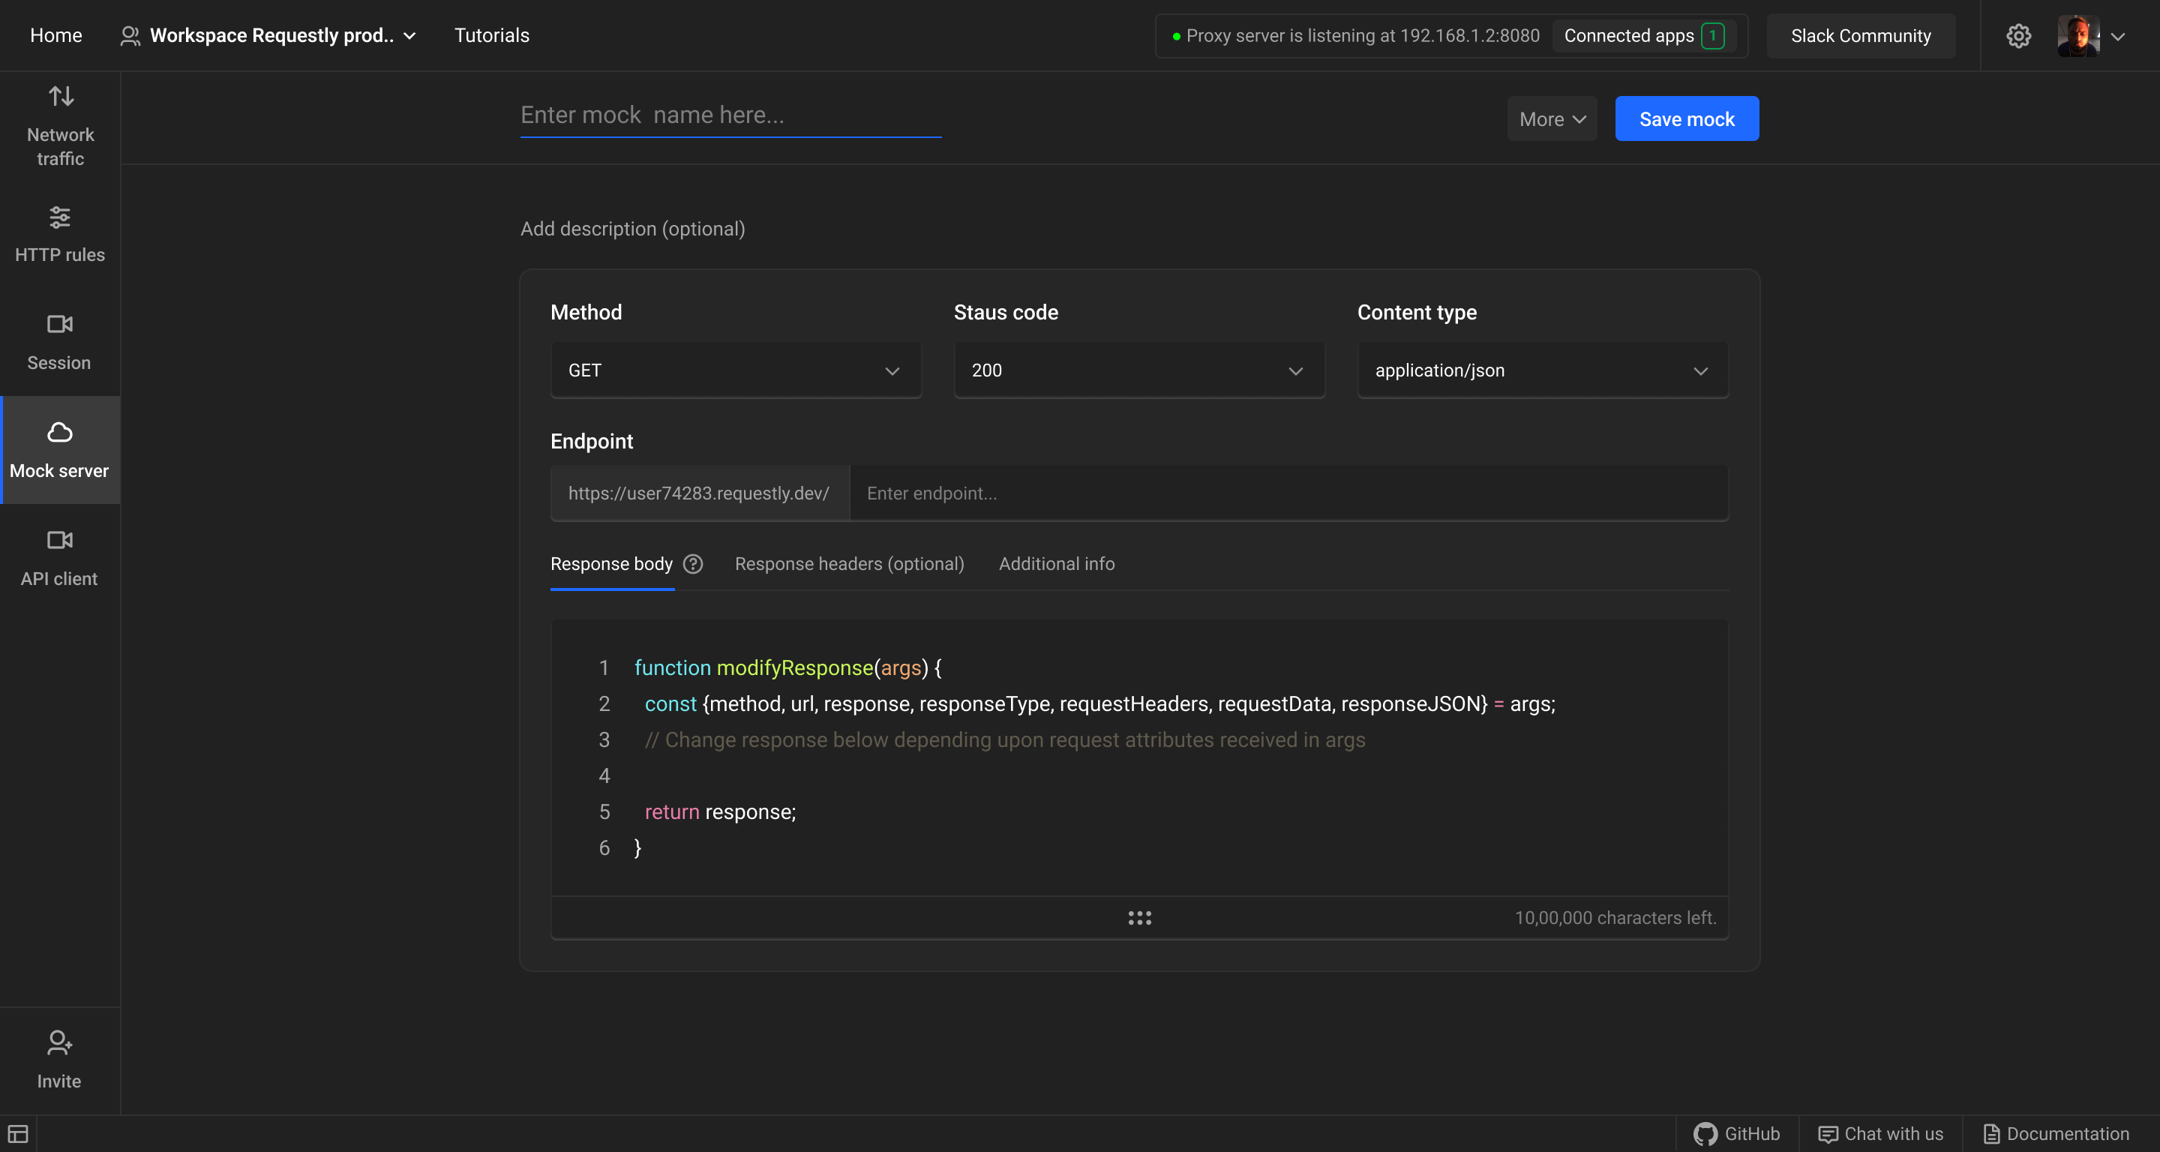
Task: Open the settings gear
Action: [2018, 35]
